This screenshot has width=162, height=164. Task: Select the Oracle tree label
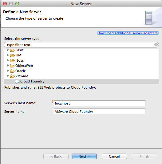(21, 71)
